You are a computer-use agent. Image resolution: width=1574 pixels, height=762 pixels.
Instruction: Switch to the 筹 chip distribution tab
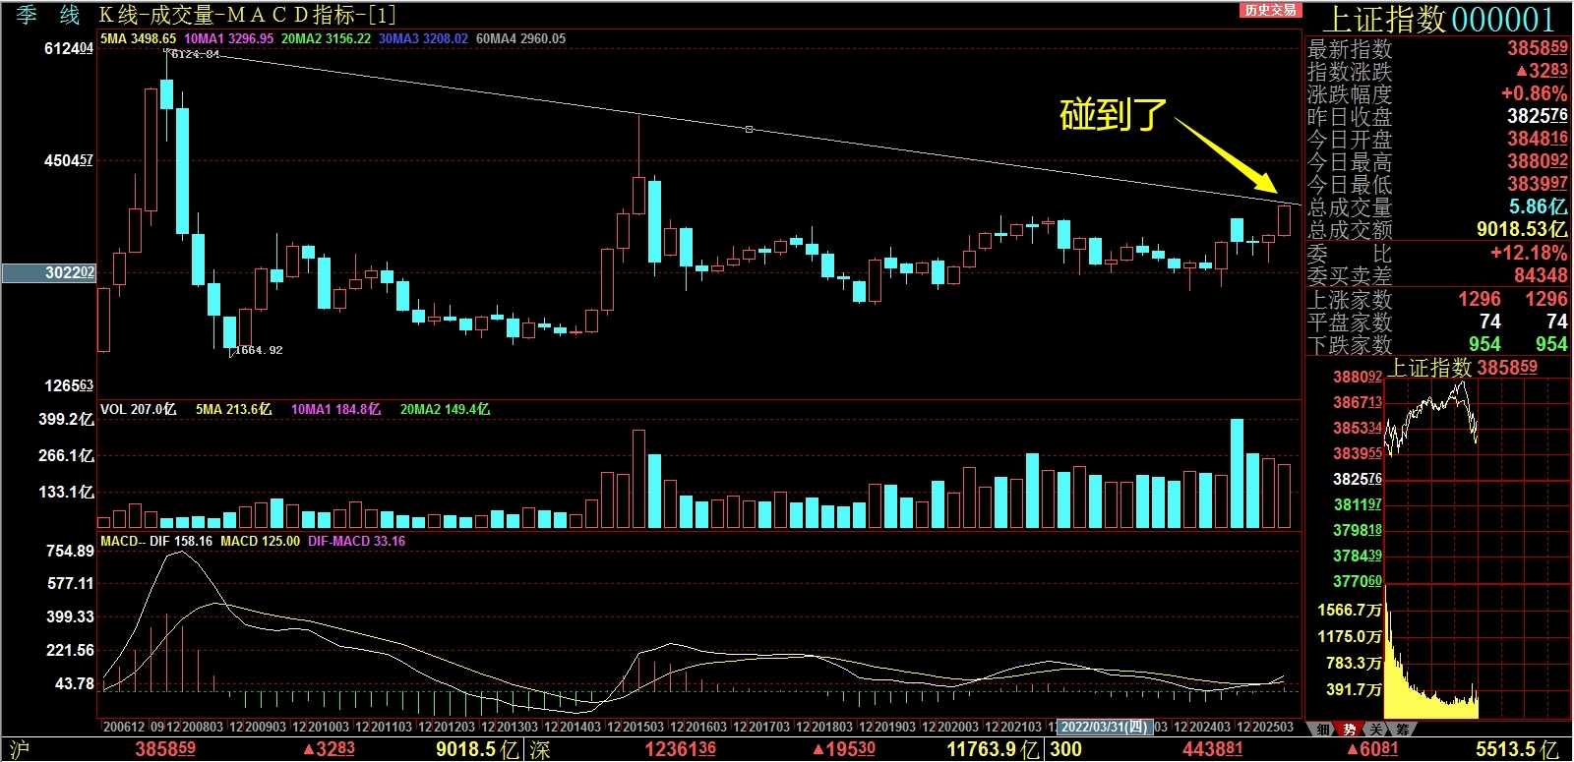pyautogui.click(x=1401, y=729)
